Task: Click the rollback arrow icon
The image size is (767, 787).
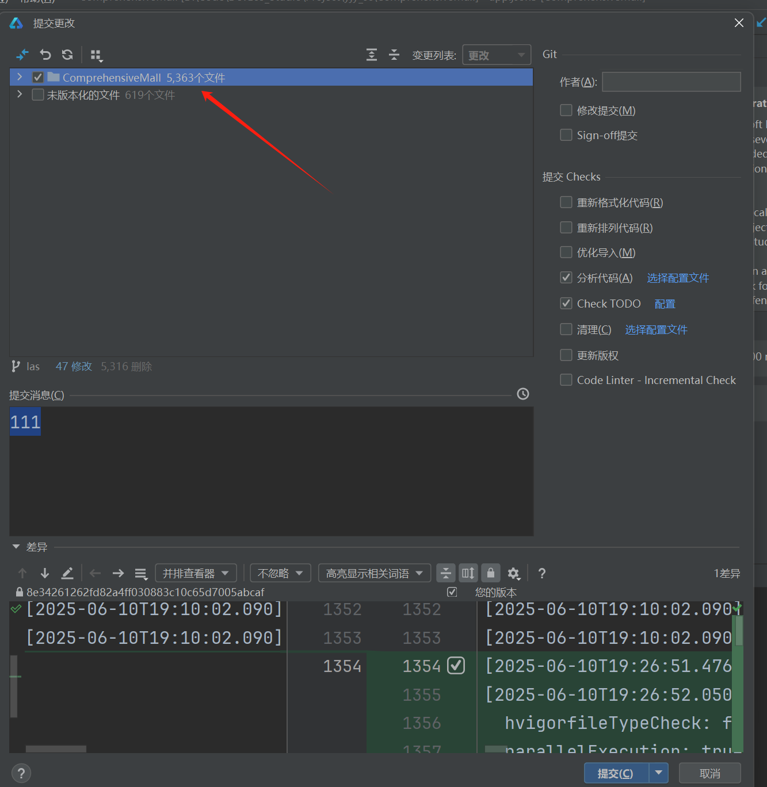Action: (45, 55)
